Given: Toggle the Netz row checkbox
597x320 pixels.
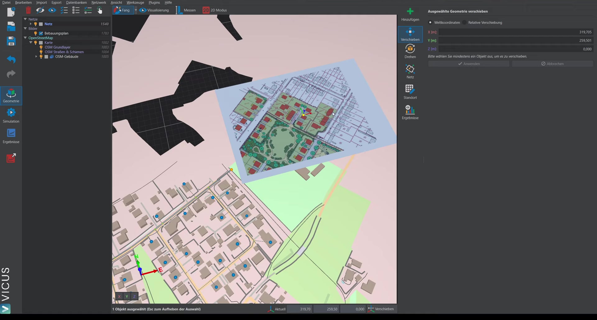Looking at the screenshot, I should pyautogui.click(x=41, y=24).
